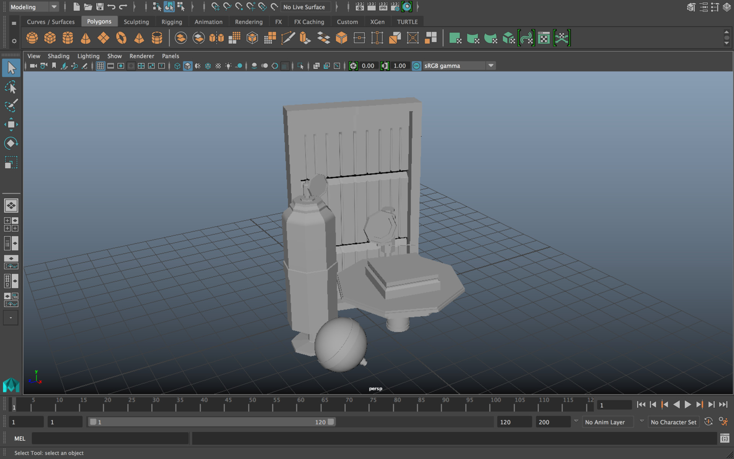Screen dimensions: 734x459
Task: Select the Move tool in the toolbox
Action: click(x=11, y=124)
